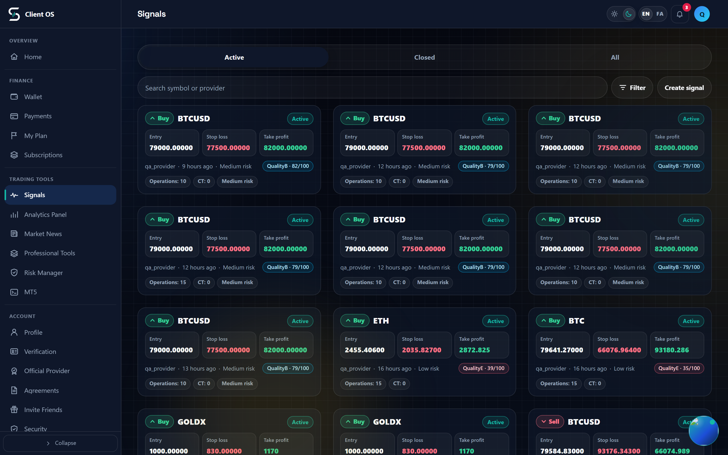Screen dimensions: 728x455
Task: Click the Buy badge on BTC card
Action: coord(550,321)
